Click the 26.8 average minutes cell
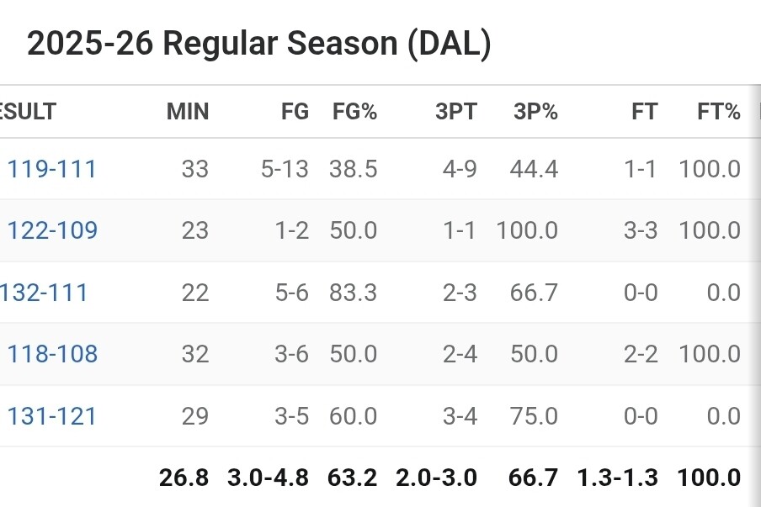 [x=184, y=478]
